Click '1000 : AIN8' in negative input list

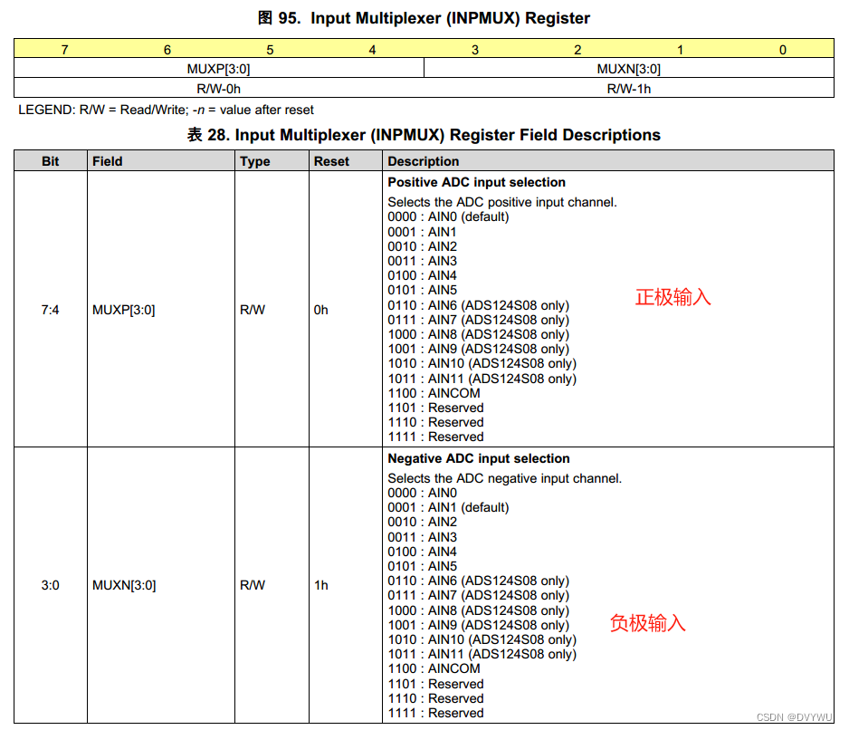click(x=479, y=610)
